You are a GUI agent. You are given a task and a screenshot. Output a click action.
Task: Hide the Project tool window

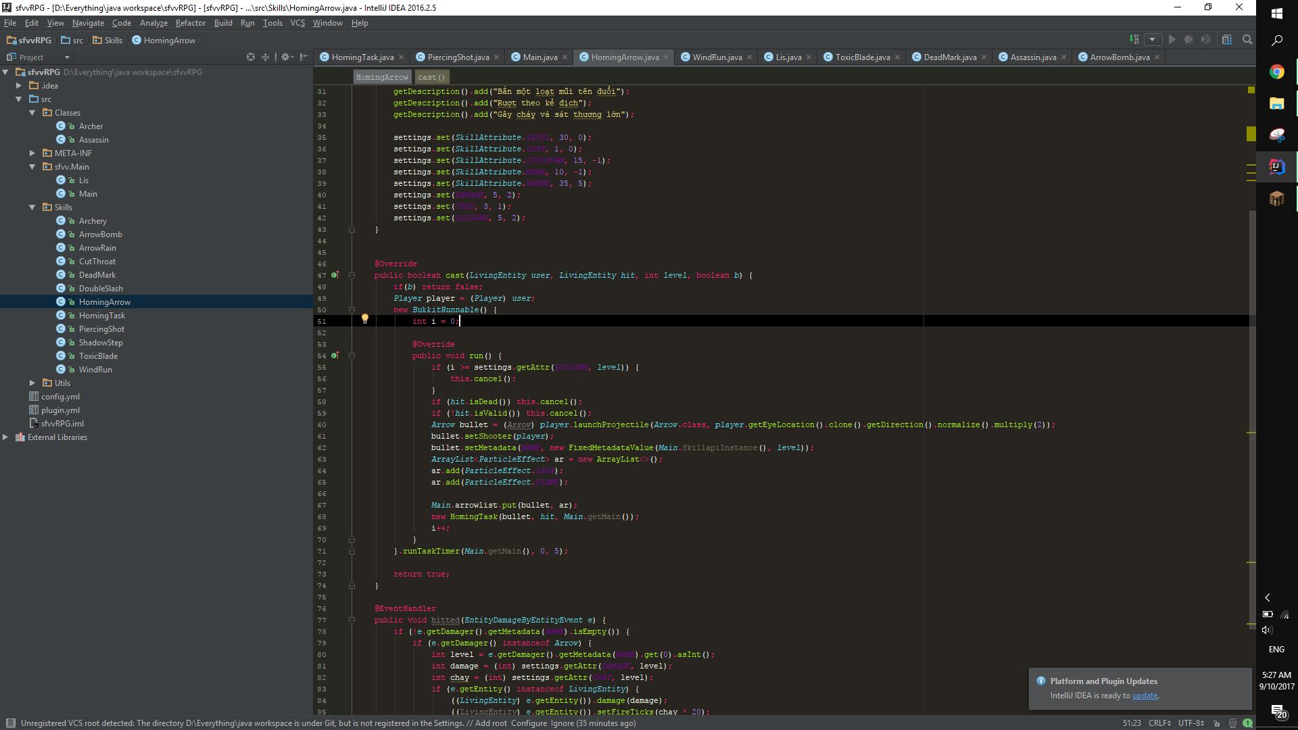pos(304,57)
